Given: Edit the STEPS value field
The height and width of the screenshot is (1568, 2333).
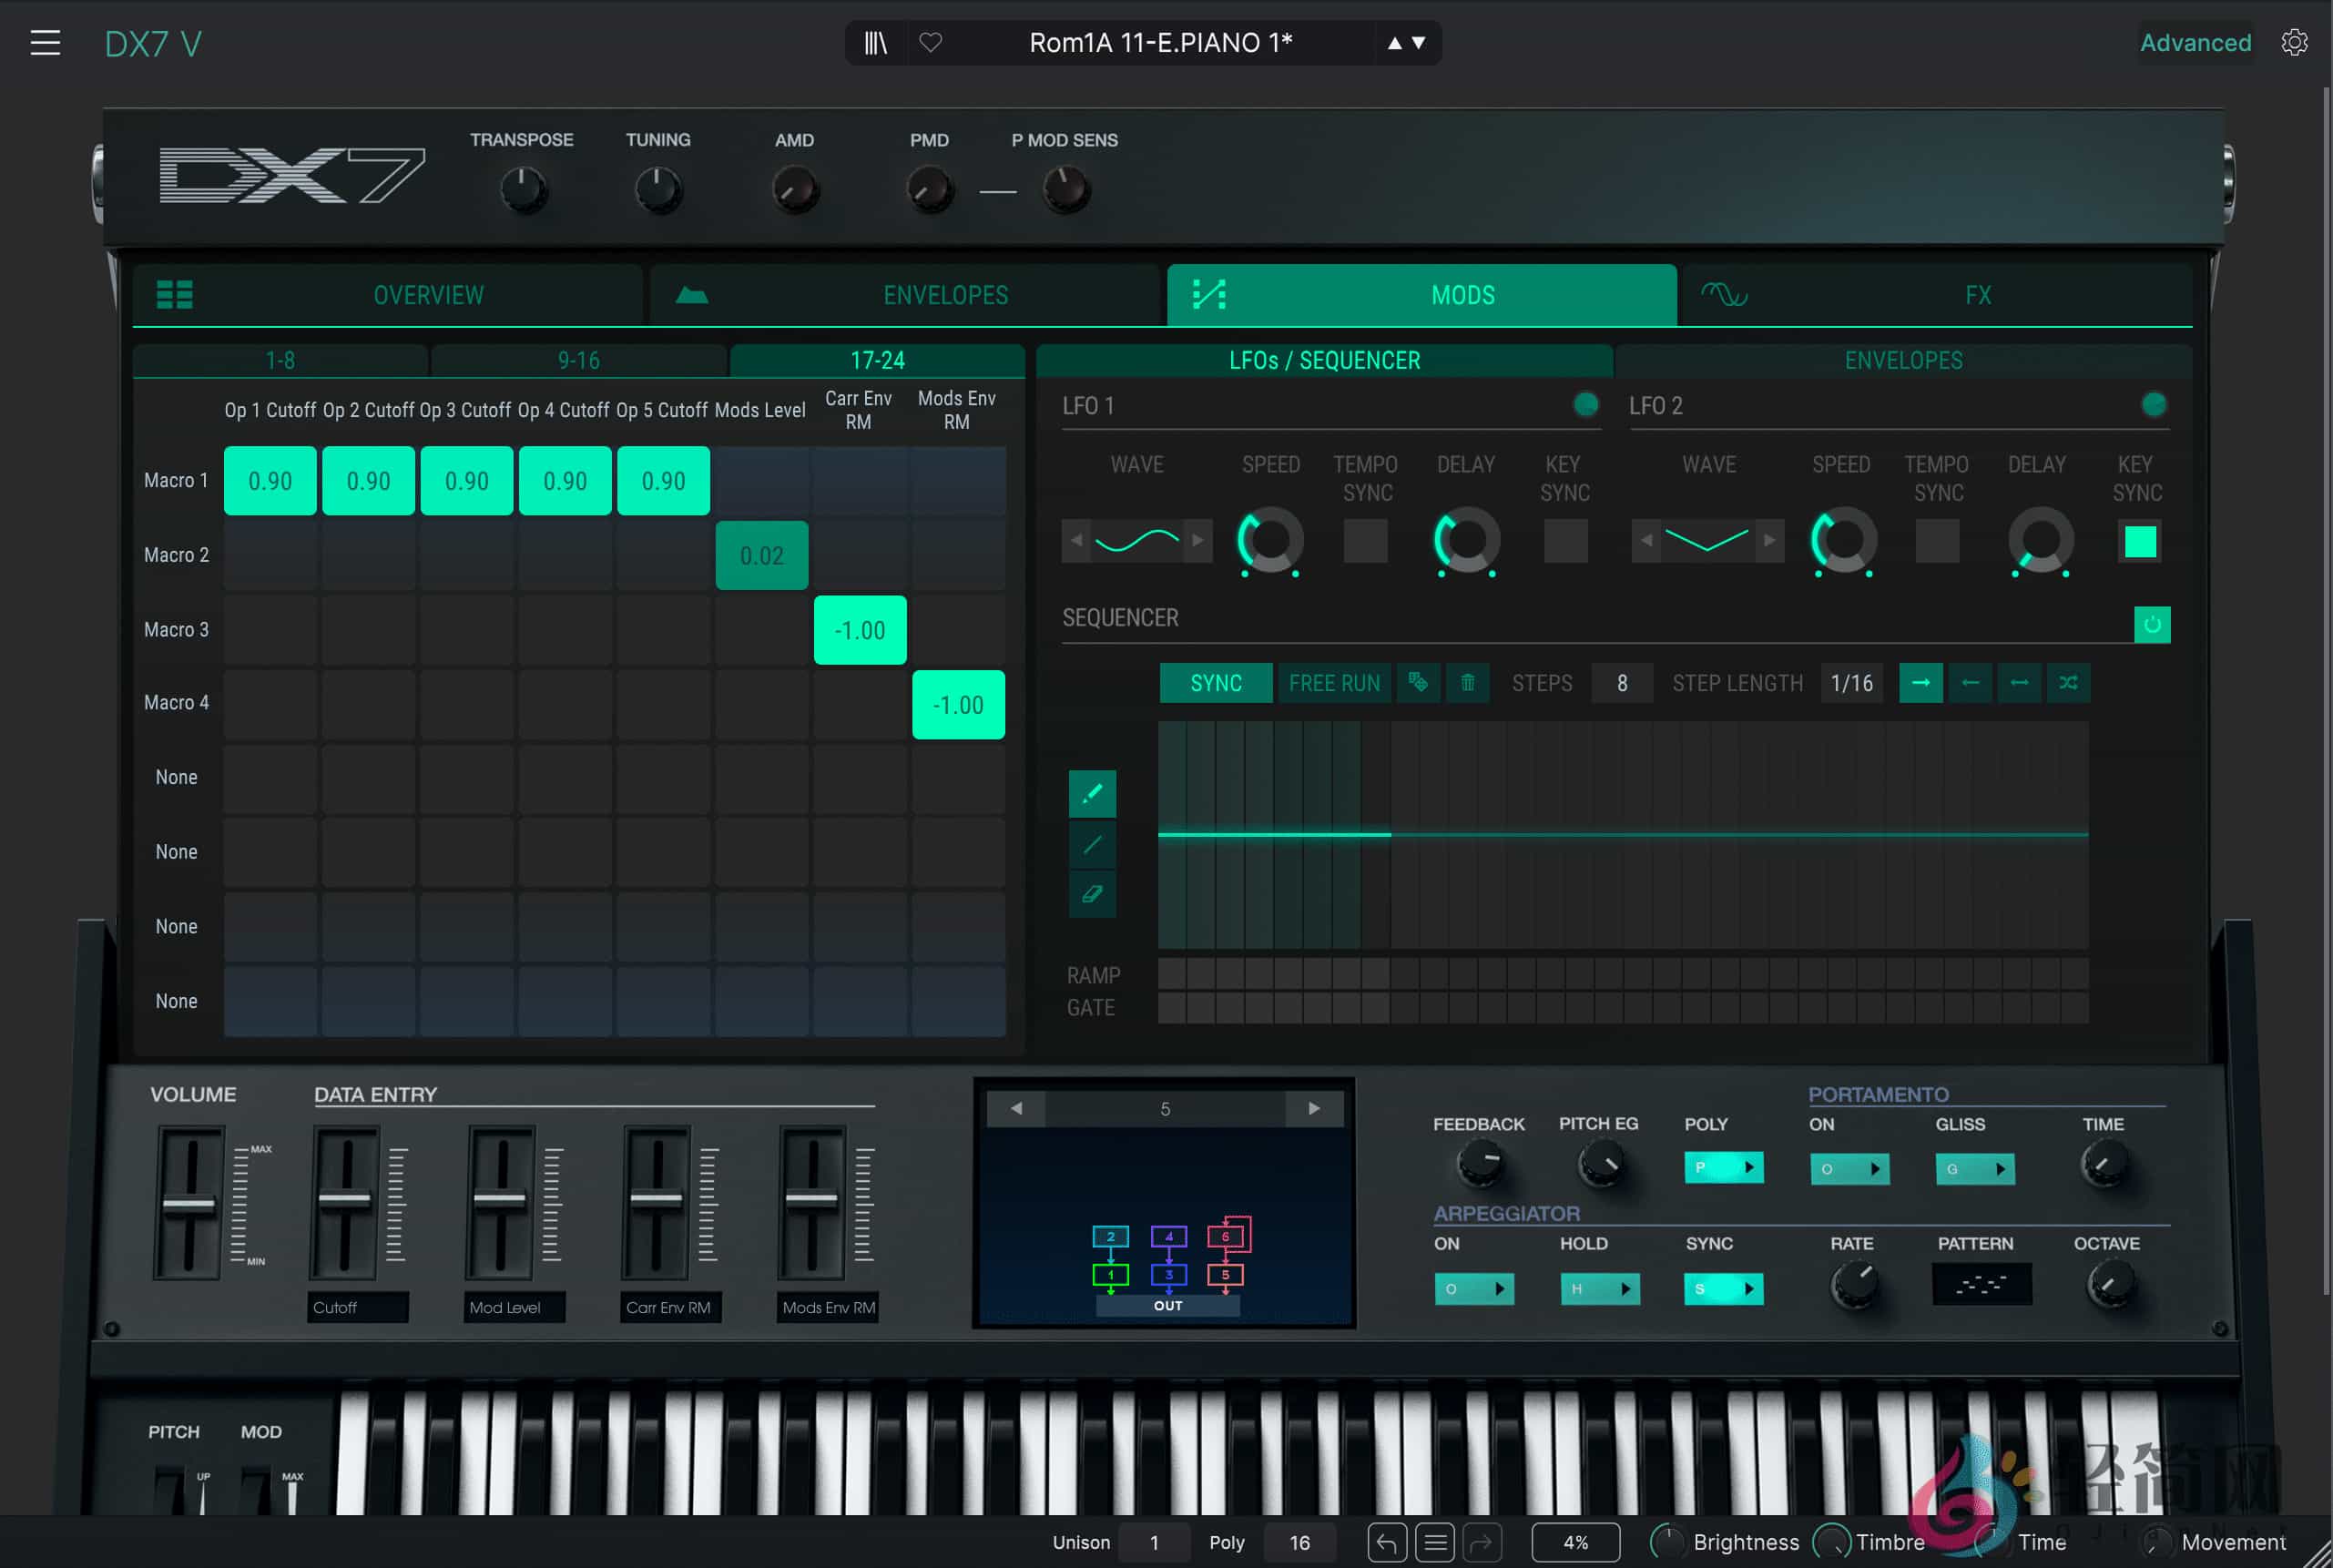Looking at the screenshot, I should (x=1622, y=683).
